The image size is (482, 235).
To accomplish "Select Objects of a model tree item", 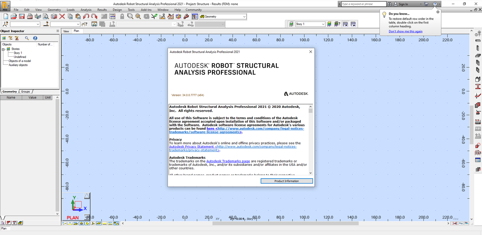I will coord(20,61).
